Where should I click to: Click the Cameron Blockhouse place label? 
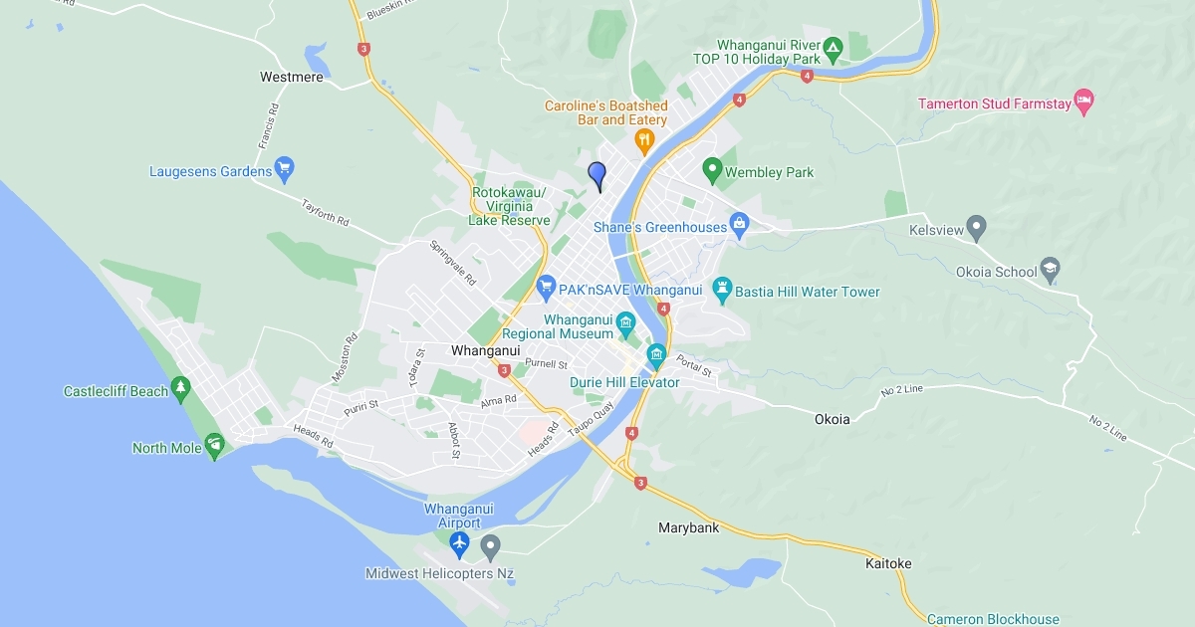[x=993, y=619]
